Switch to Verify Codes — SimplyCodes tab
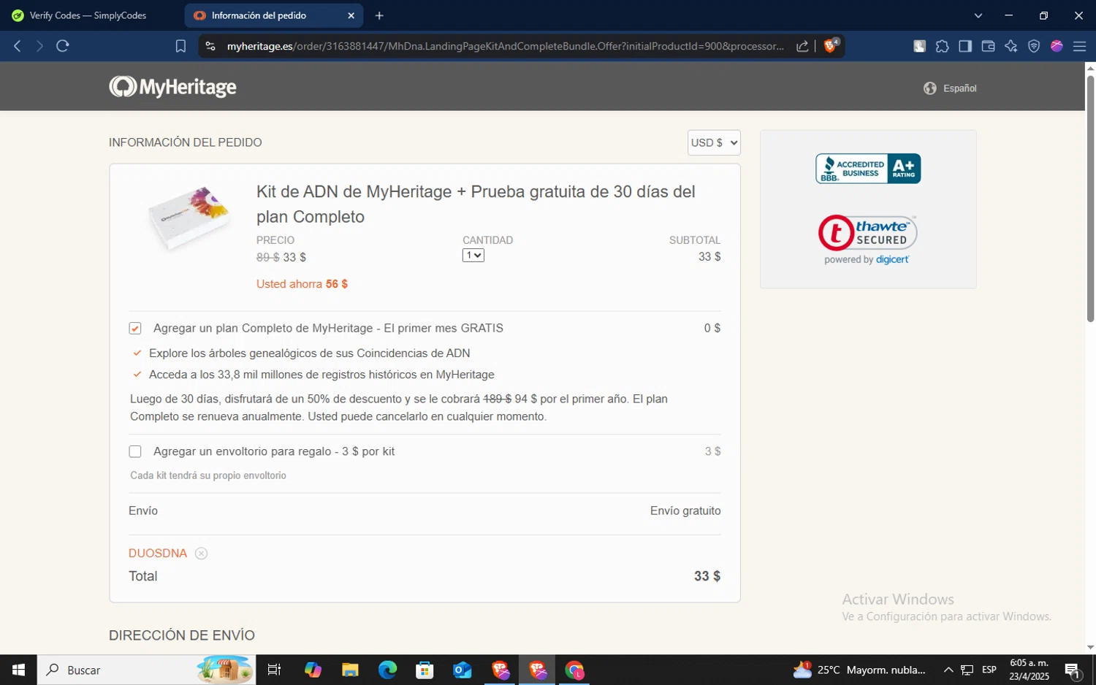 point(88,15)
